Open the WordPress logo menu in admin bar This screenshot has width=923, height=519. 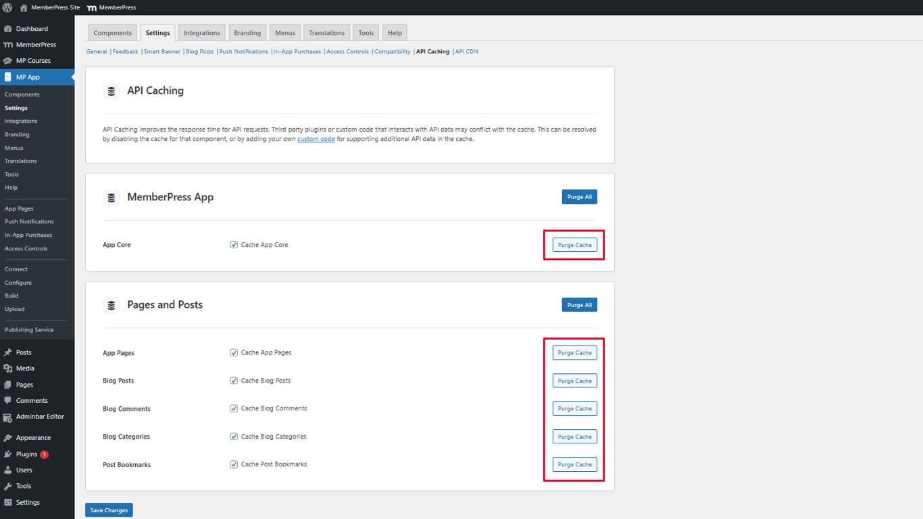(7, 7)
